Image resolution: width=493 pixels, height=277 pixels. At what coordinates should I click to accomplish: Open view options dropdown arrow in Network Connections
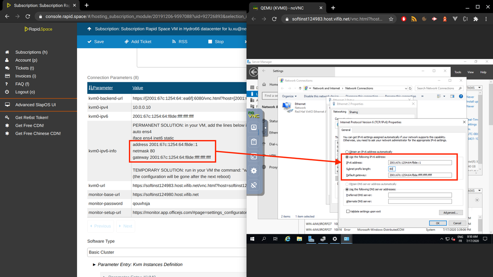coord(444,96)
